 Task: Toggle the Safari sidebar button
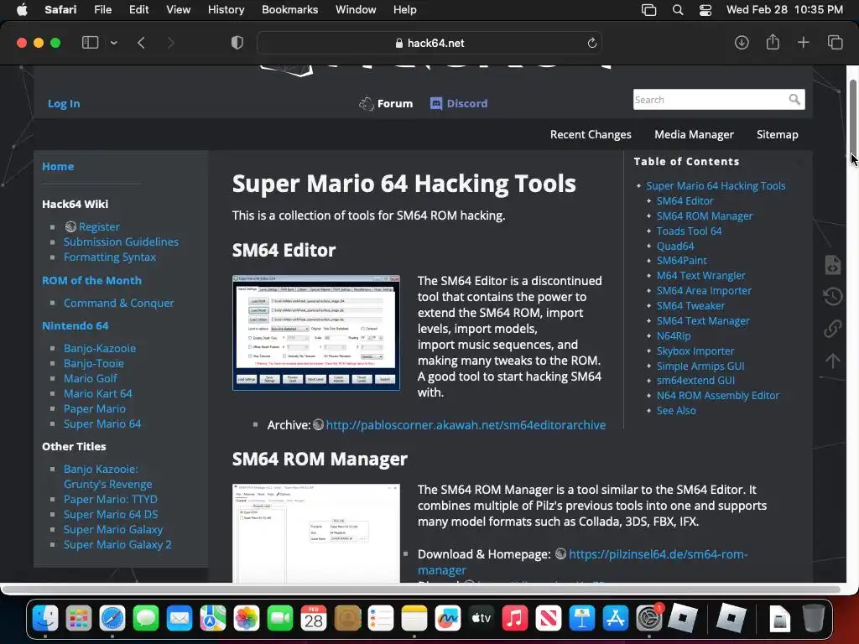click(90, 43)
